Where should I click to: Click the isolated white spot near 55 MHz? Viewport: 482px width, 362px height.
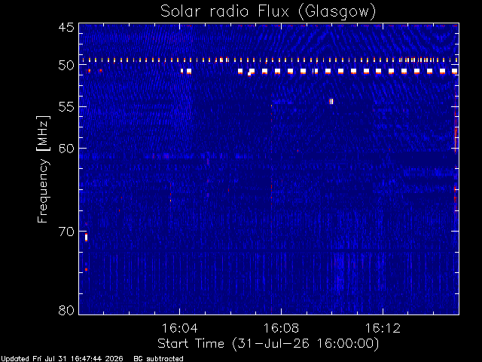tap(331, 101)
